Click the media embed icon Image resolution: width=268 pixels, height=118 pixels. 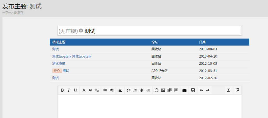(169, 90)
